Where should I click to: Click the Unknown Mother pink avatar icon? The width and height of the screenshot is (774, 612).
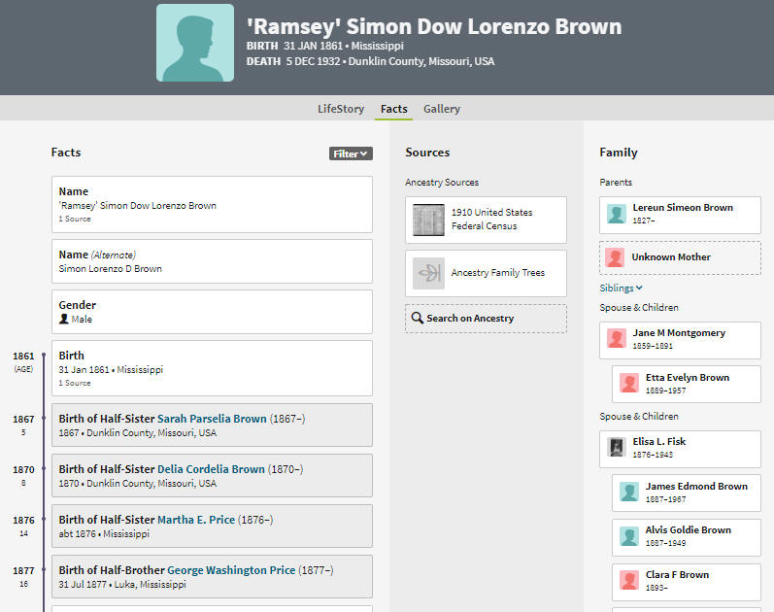click(615, 257)
